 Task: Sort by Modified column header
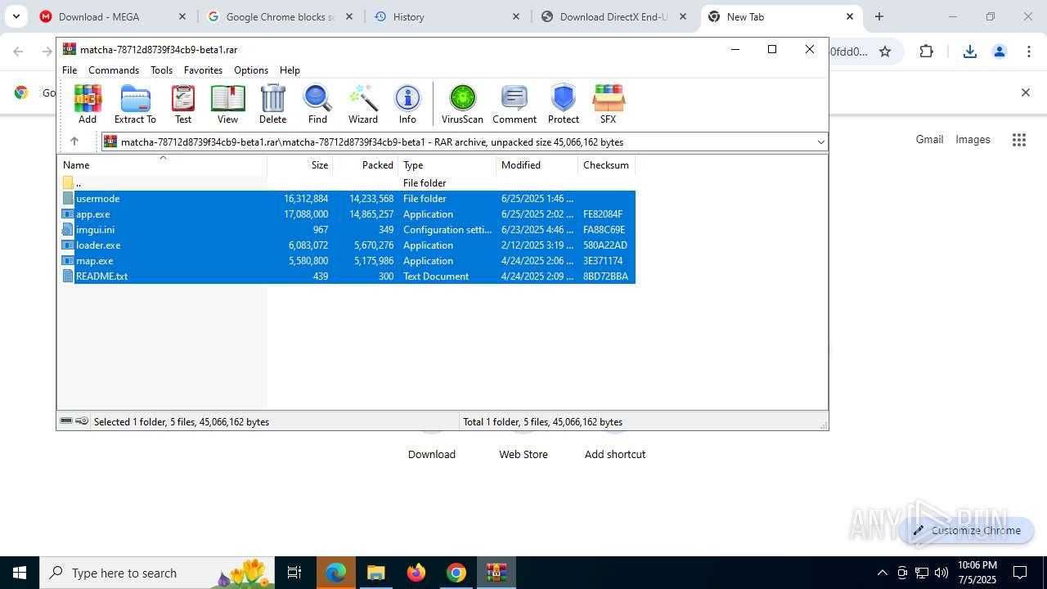537,165
